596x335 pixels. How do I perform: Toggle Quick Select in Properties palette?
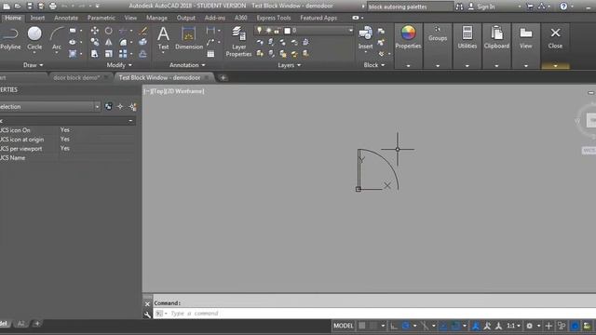(133, 107)
